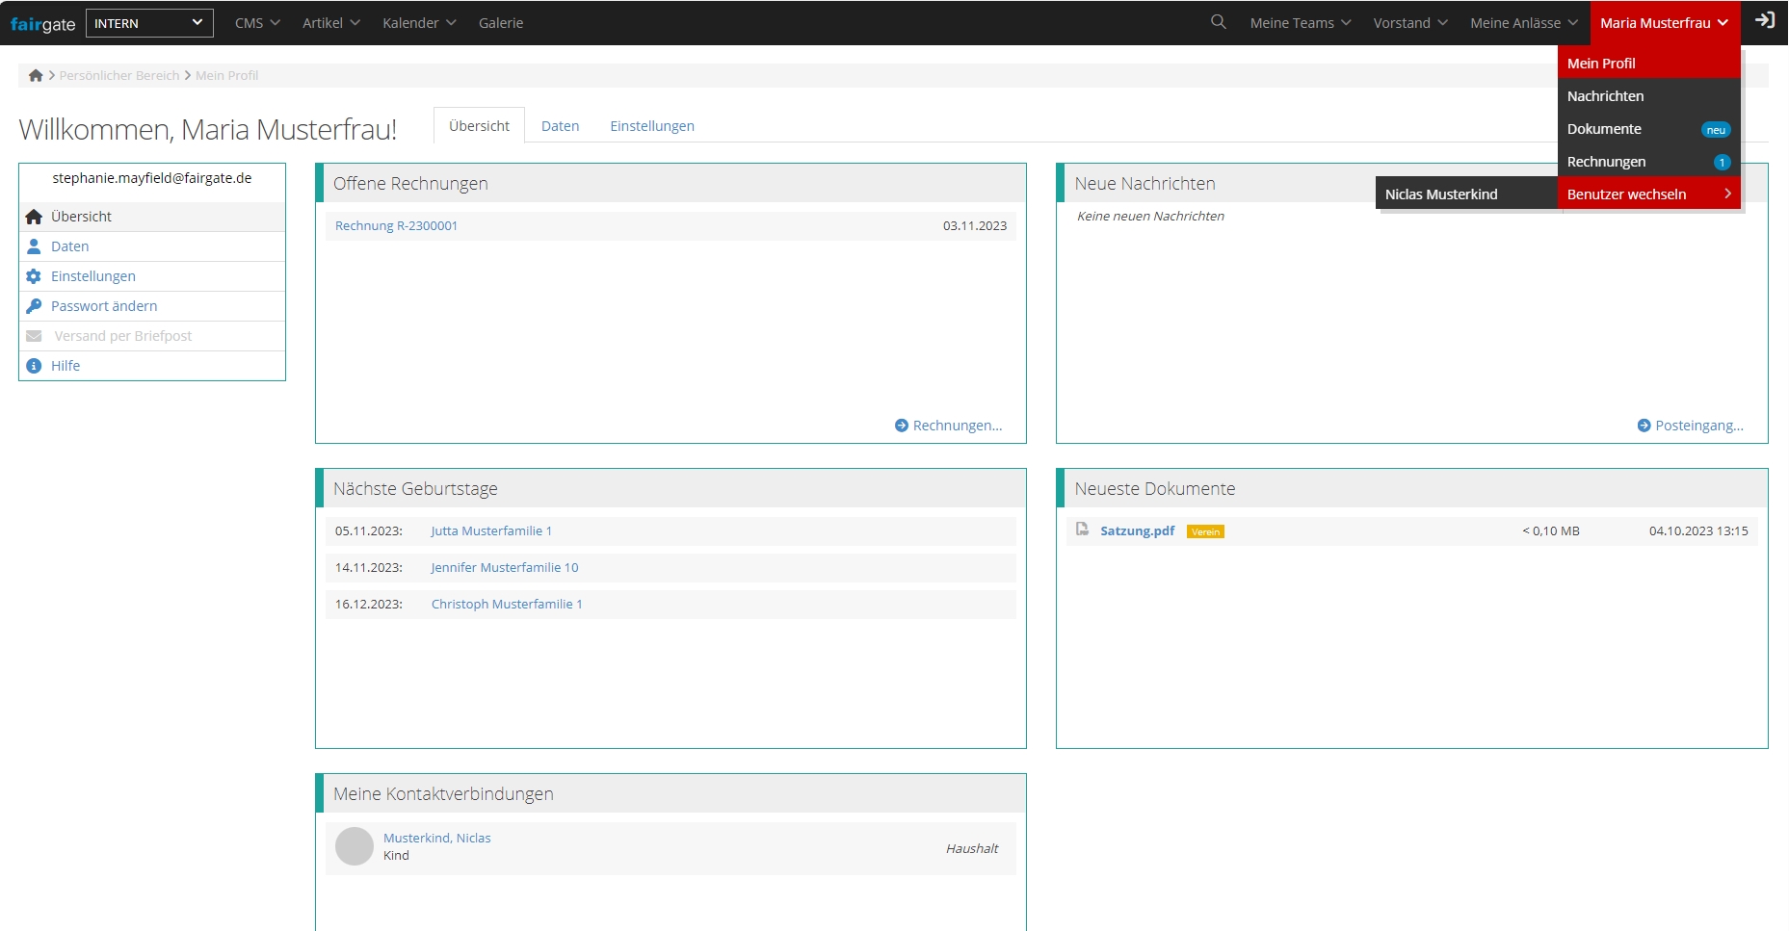The height and width of the screenshot is (931, 1789).
Task: Click the person icon beside Daten
Action: (x=34, y=246)
